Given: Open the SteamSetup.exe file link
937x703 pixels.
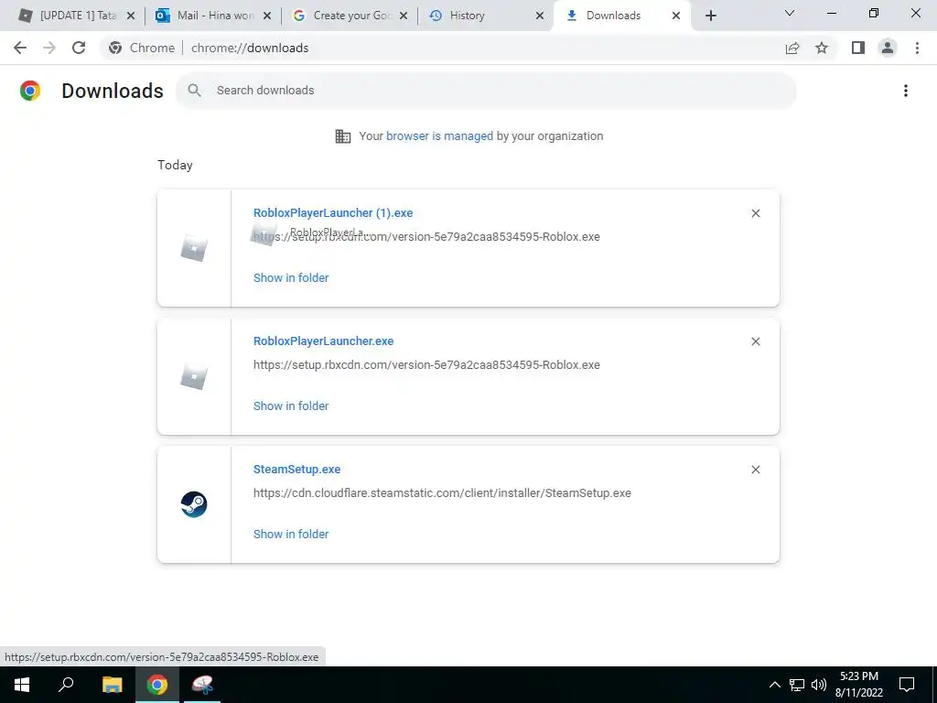Looking at the screenshot, I should pos(297,470).
